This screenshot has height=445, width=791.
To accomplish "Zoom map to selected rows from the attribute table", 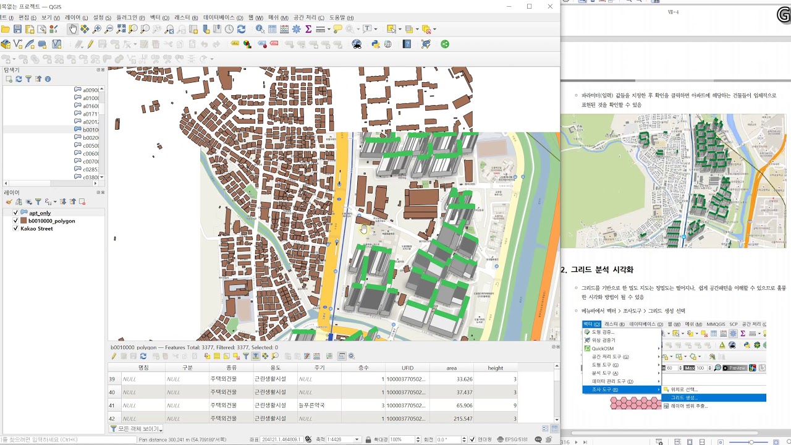I will (x=275, y=356).
